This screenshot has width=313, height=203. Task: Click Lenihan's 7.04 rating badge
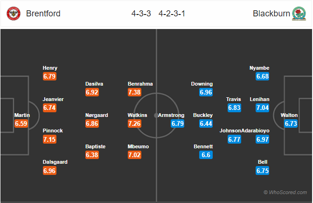(263, 108)
